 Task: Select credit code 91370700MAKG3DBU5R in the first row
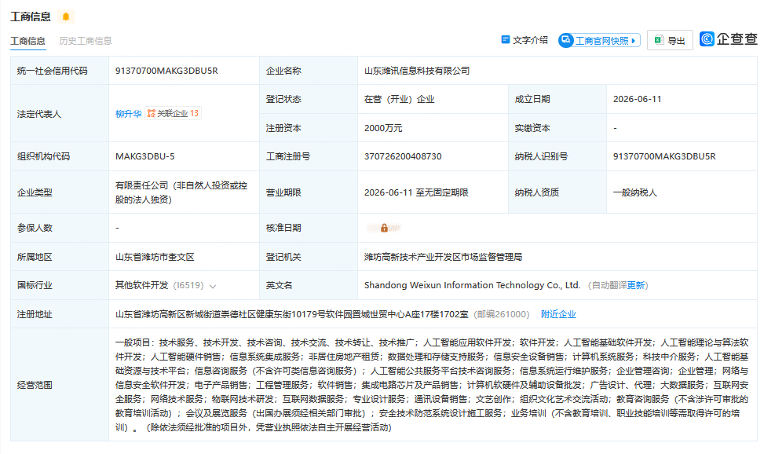pos(166,71)
